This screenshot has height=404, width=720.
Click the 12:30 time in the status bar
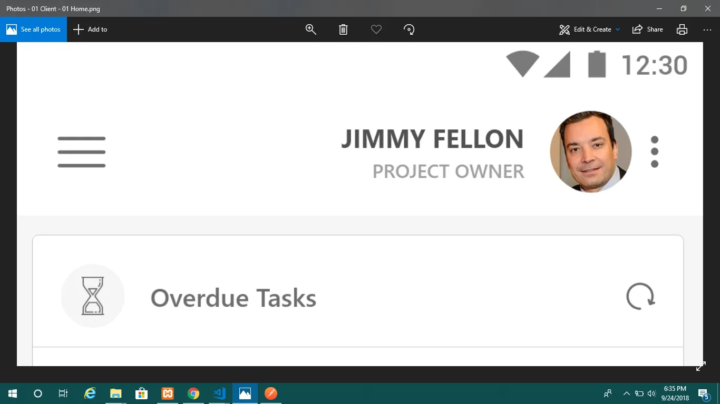pyautogui.click(x=655, y=65)
